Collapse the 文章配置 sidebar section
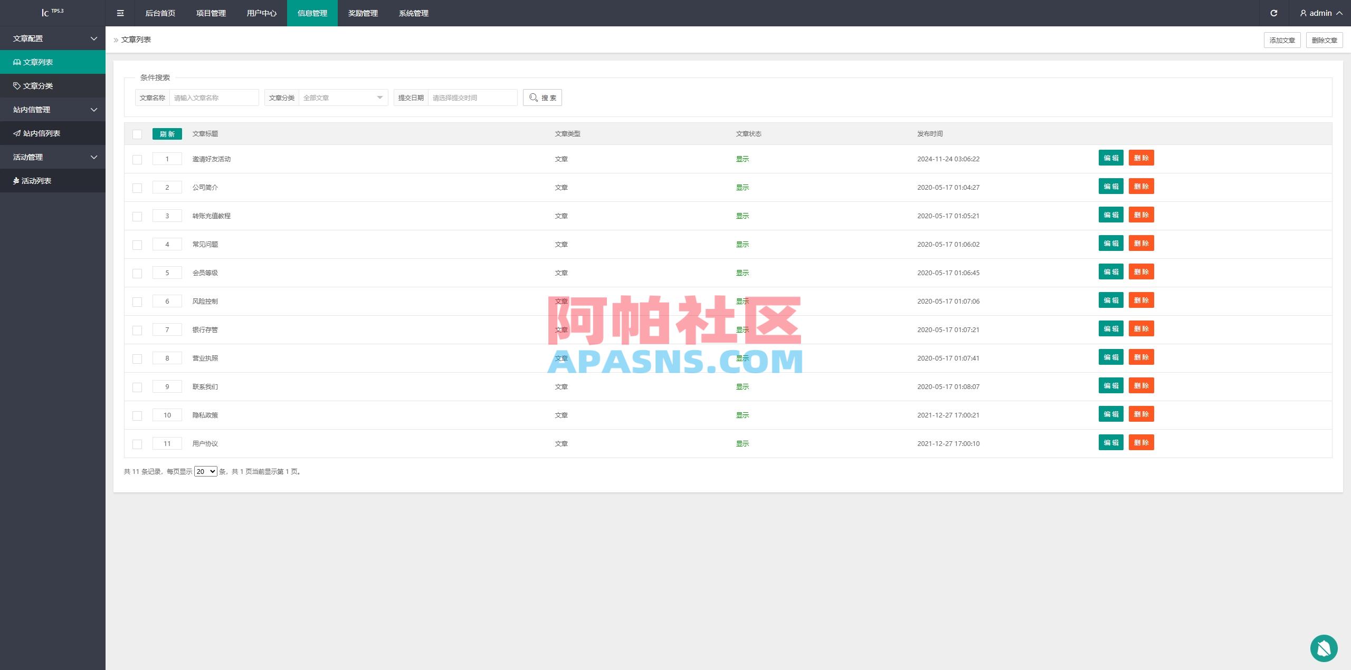 (x=52, y=38)
